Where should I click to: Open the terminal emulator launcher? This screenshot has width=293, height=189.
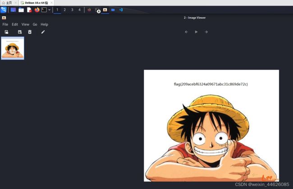tap(44, 10)
